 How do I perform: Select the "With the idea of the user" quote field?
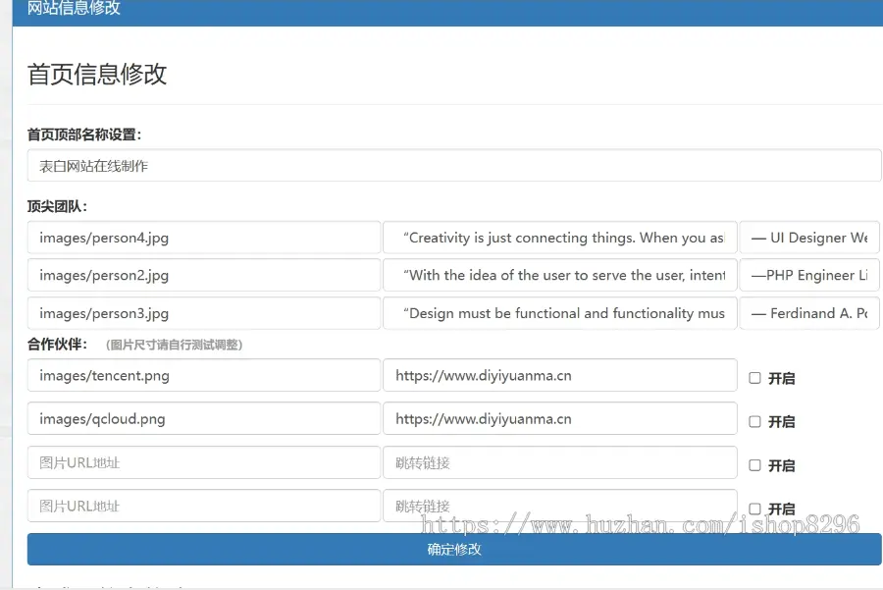pos(559,276)
